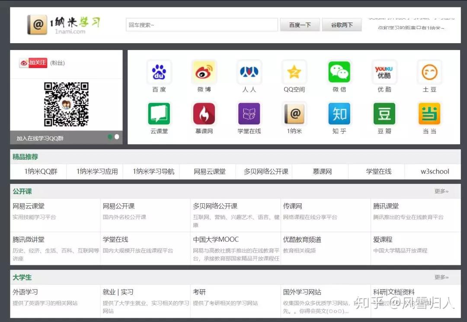Open the 就业 | 实习 category link

[118, 292]
